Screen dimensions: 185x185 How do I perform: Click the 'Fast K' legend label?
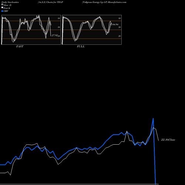[7, 8]
